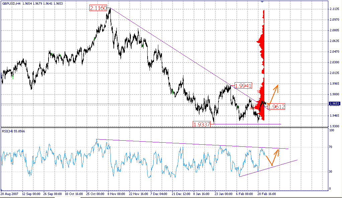Image resolution: width=342 pixels, height=198 pixels.
Task: Click the current bid price 1.9653 marker
Action: pos(335,103)
